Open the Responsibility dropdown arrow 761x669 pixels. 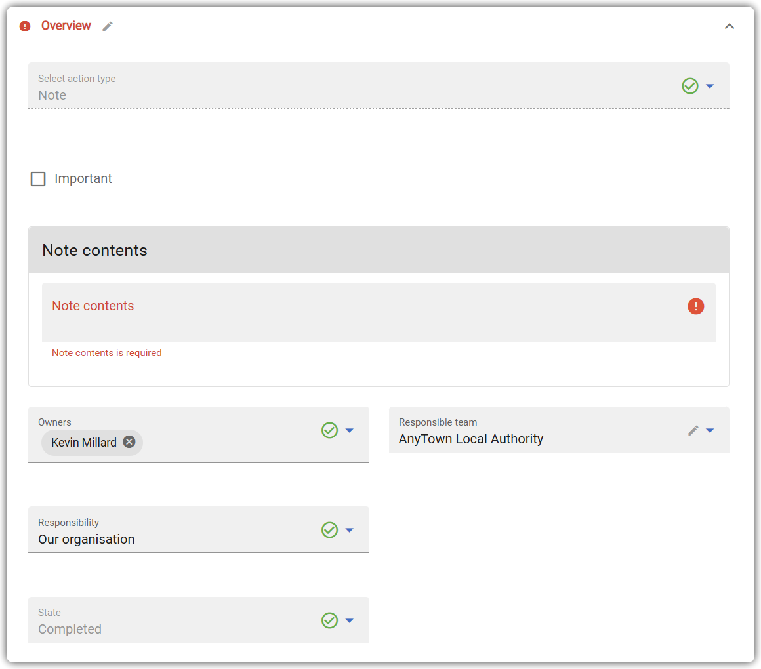coord(350,530)
